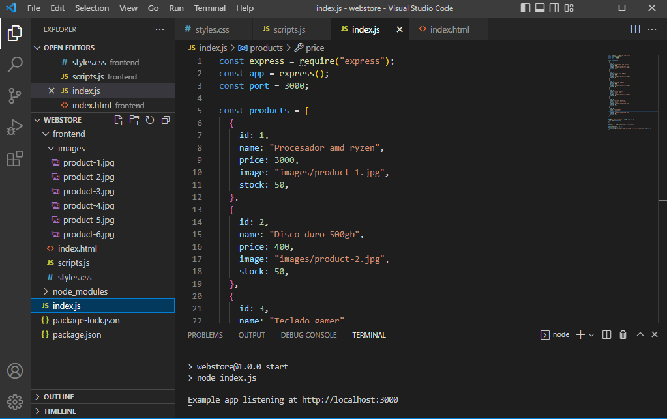The height and width of the screenshot is (419, 667).
Task: Switch to the scripts.js editor tab
Action: (292, 29)
